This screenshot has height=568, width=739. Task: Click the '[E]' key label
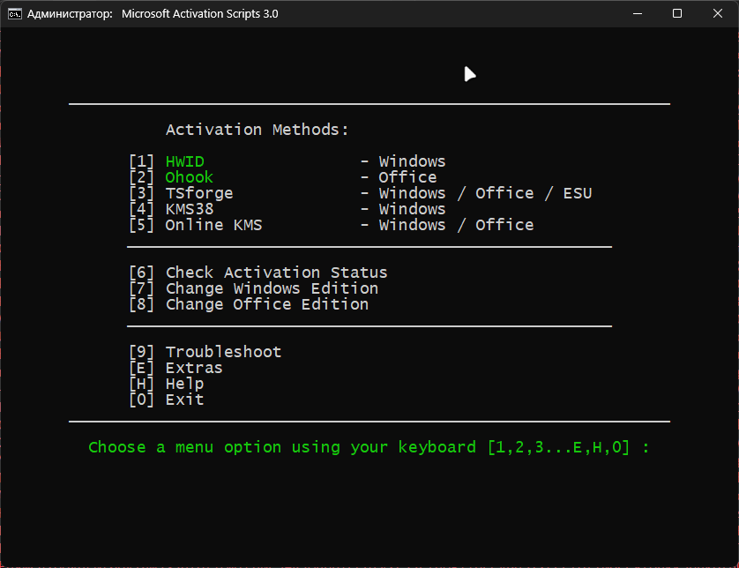click(x=142, y=368)
